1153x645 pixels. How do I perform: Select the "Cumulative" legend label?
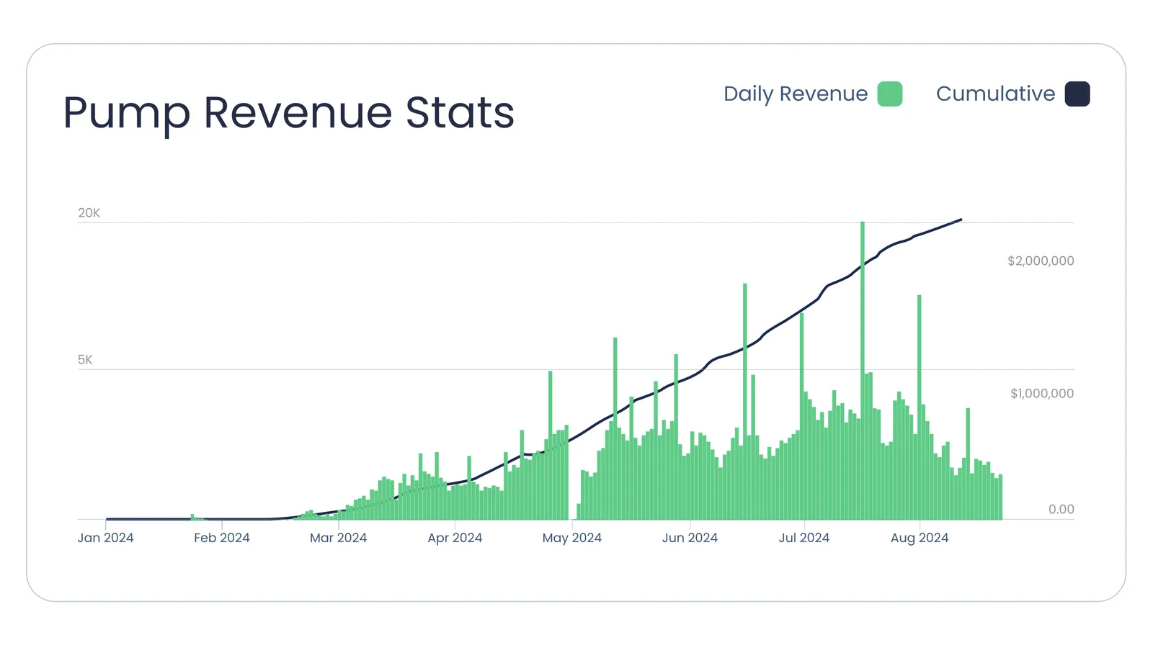point(995,94)
